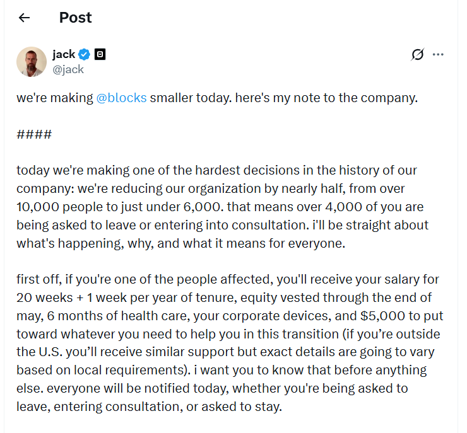The width and height of the screenshot is (467, 433).
Task: Click the "Post" page heading
Action: pyautogui.click(x=75, y=18)
